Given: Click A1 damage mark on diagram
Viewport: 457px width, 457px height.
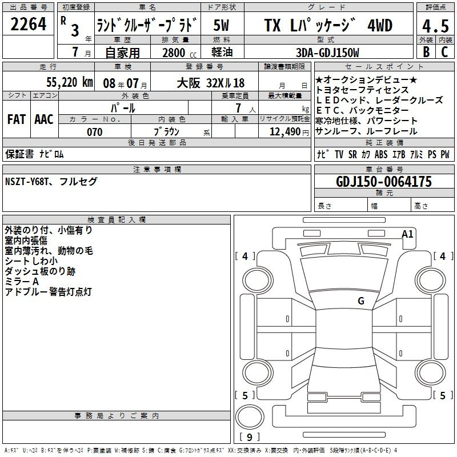Looking at the screenshot, I should 407,234.
